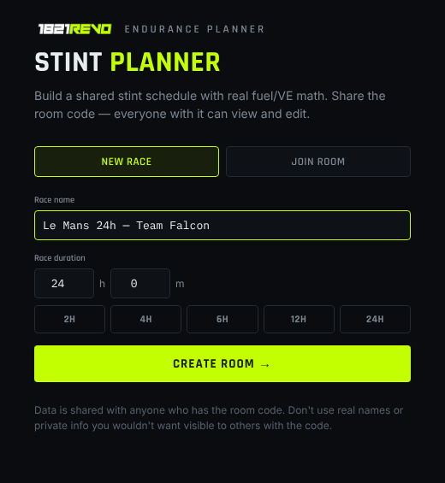
Task: Choose the 4H duration preset
Action: (x=145, y=319)
